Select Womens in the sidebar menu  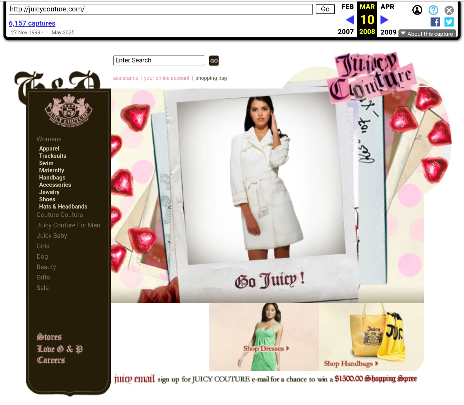click(49, 139)
